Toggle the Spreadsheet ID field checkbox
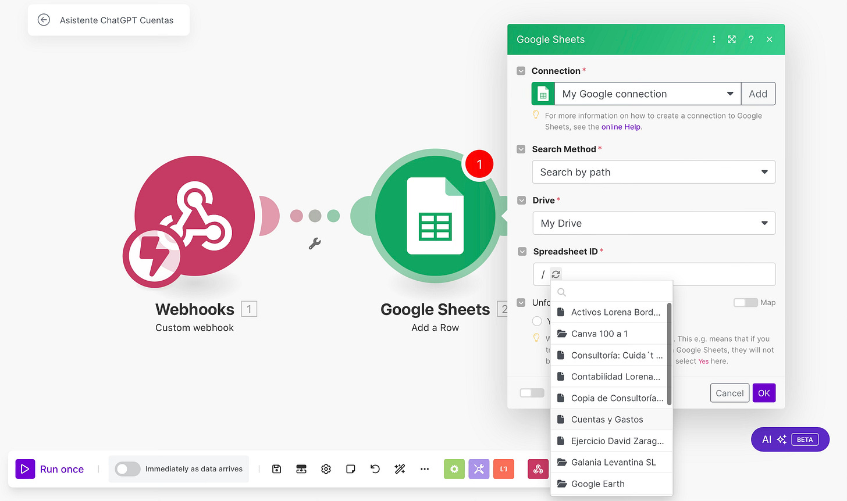This screenshot has height=501, width=847. (522, 252)
